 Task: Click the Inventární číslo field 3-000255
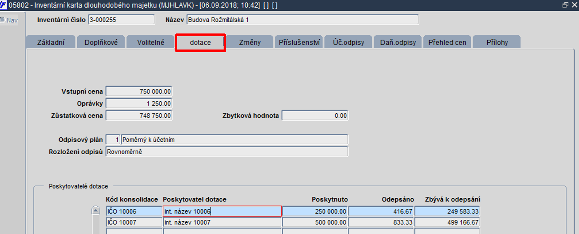[x=121, y=19]
